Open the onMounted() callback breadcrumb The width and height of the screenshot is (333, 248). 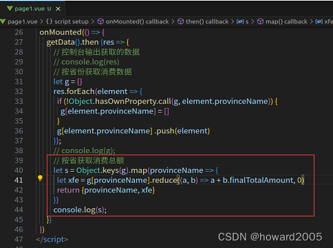[137, 22]
